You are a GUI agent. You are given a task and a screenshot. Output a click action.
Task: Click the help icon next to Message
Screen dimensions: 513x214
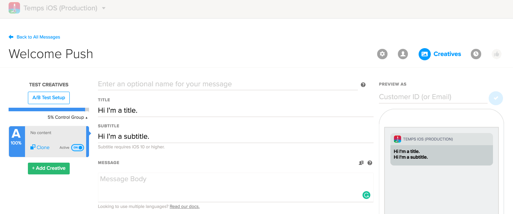(x=370, y=163)
